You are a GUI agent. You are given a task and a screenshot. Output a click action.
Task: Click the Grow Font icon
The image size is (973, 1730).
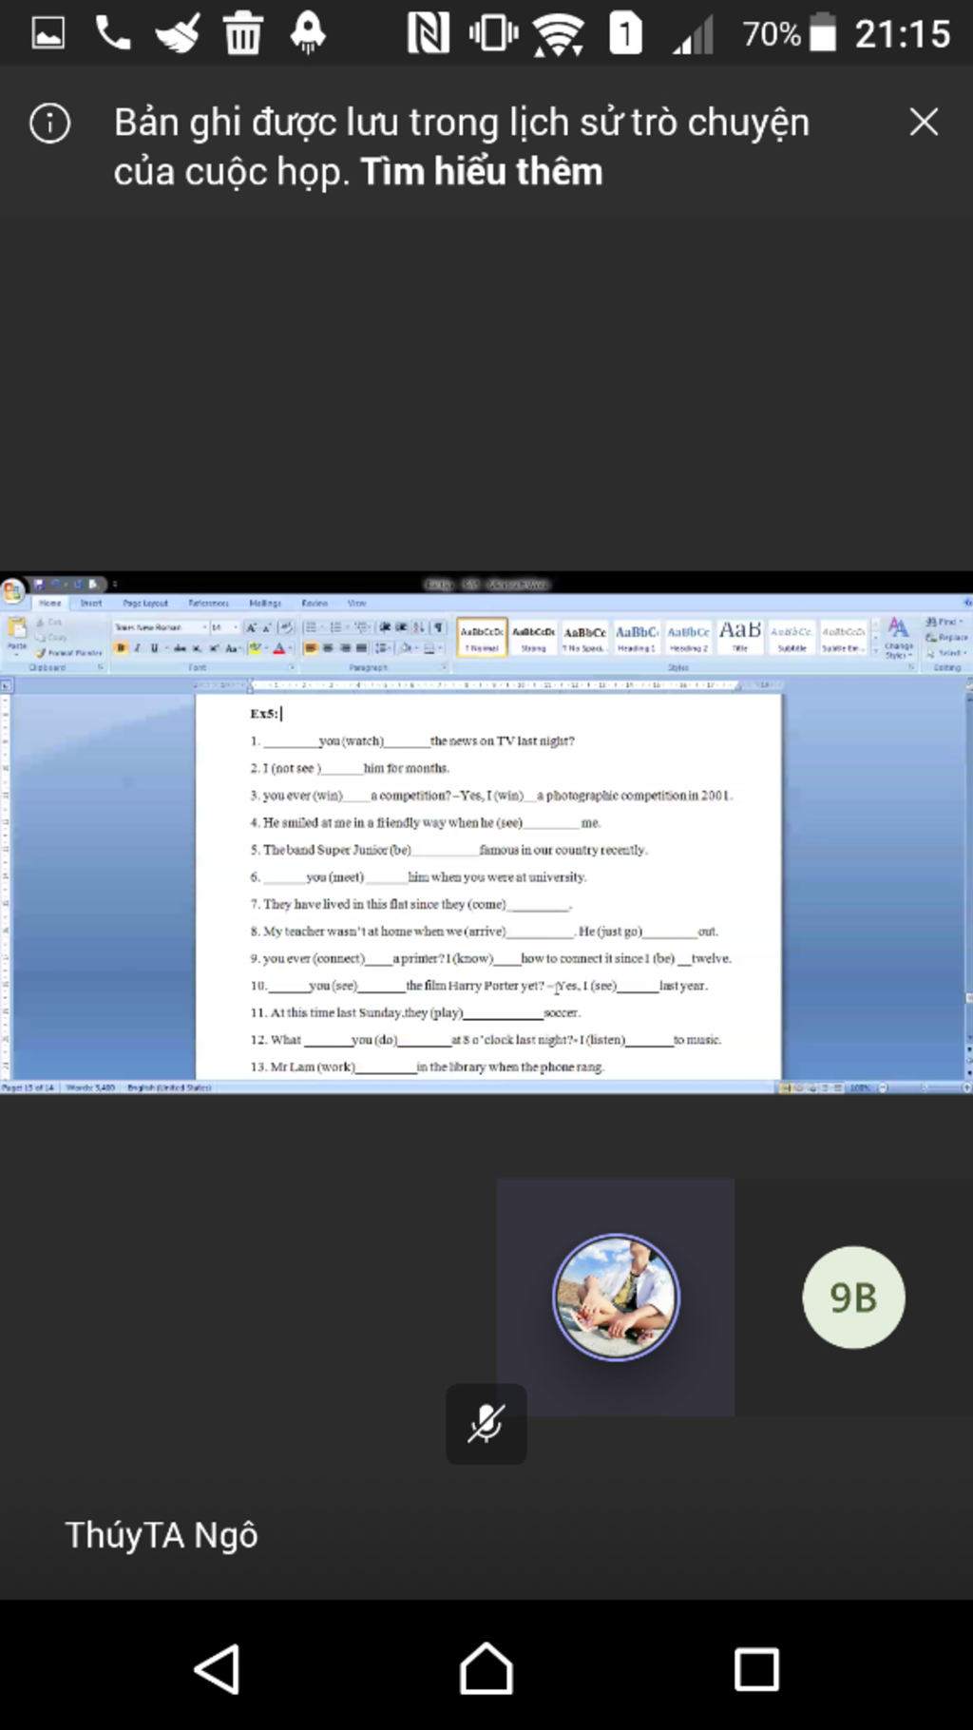point(252,627)
